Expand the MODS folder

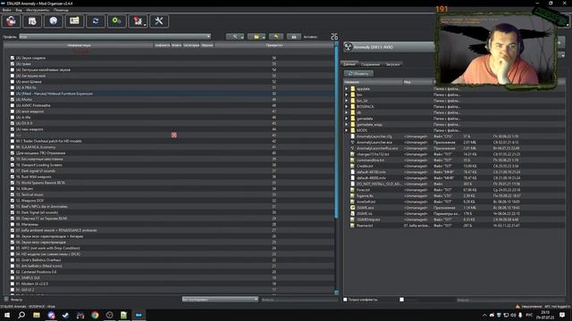point(347,130)
